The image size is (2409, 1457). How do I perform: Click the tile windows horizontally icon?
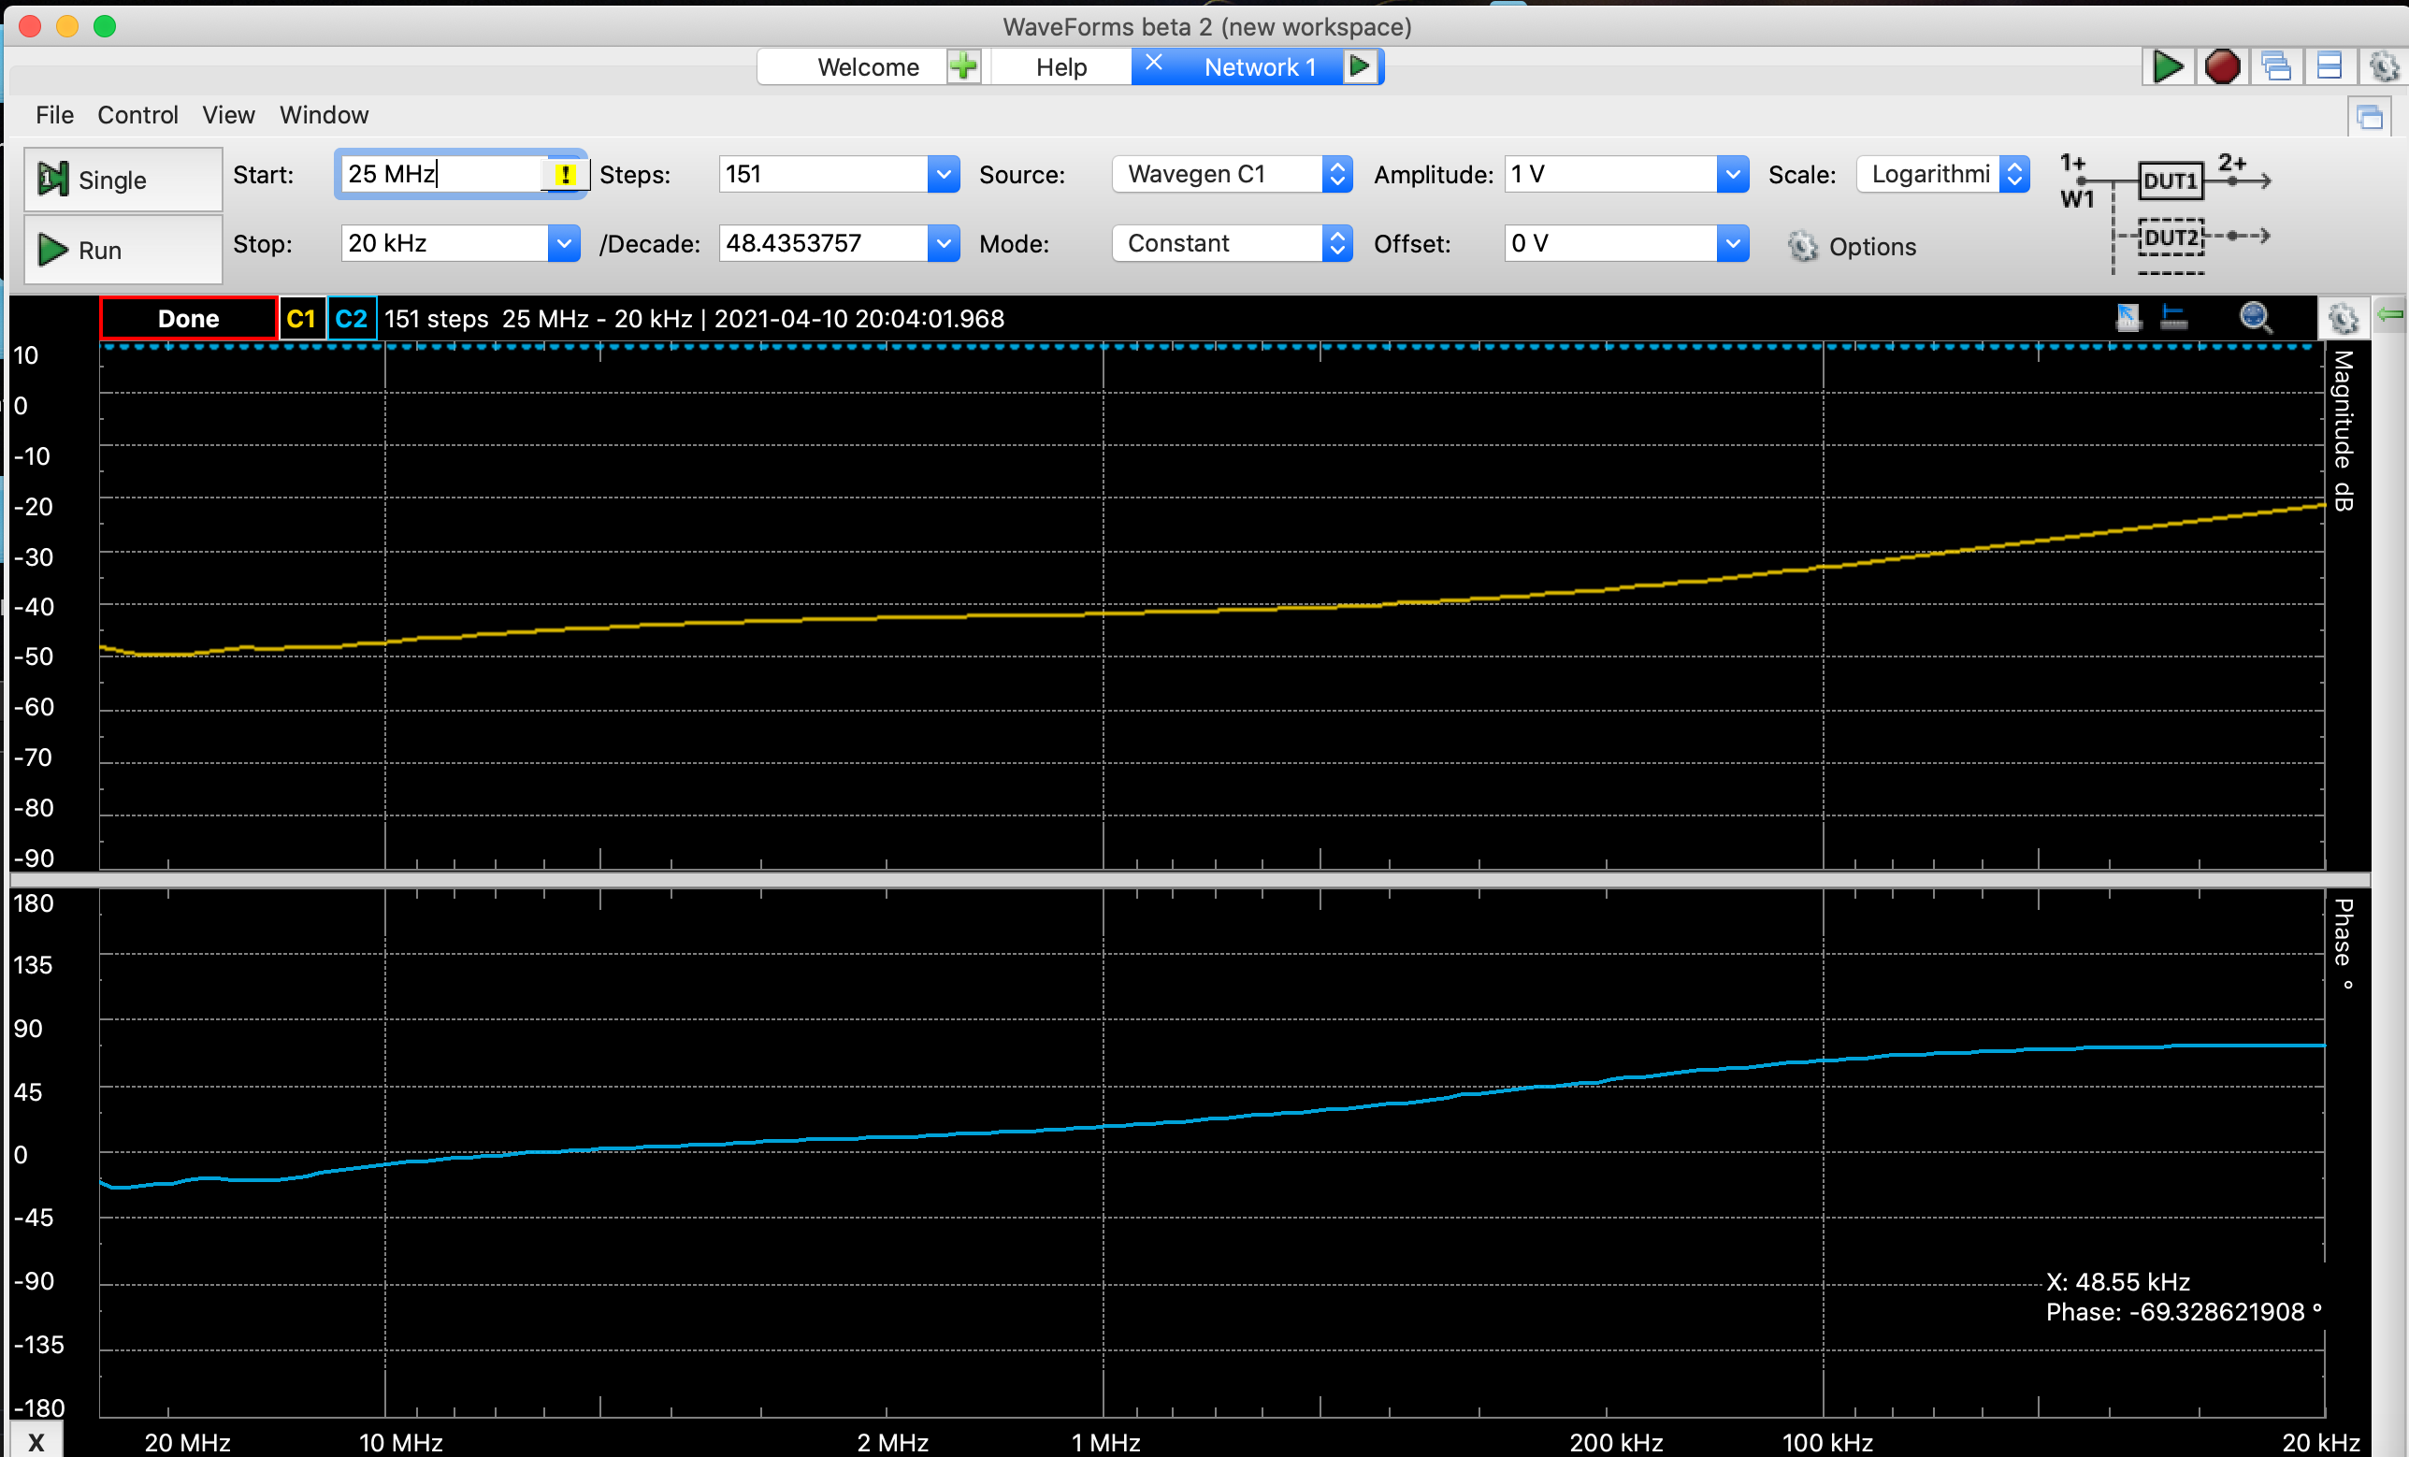[x=2330, y=66]
